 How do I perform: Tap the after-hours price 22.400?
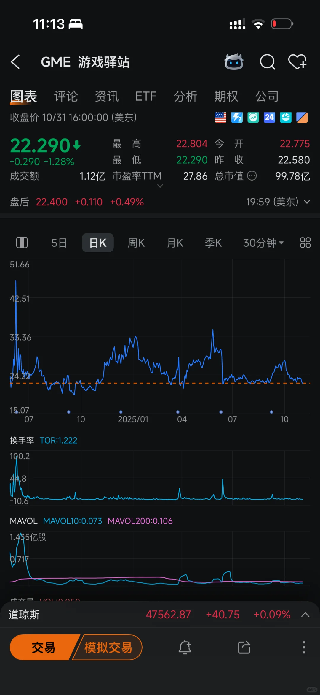click(x=52, y=202)
